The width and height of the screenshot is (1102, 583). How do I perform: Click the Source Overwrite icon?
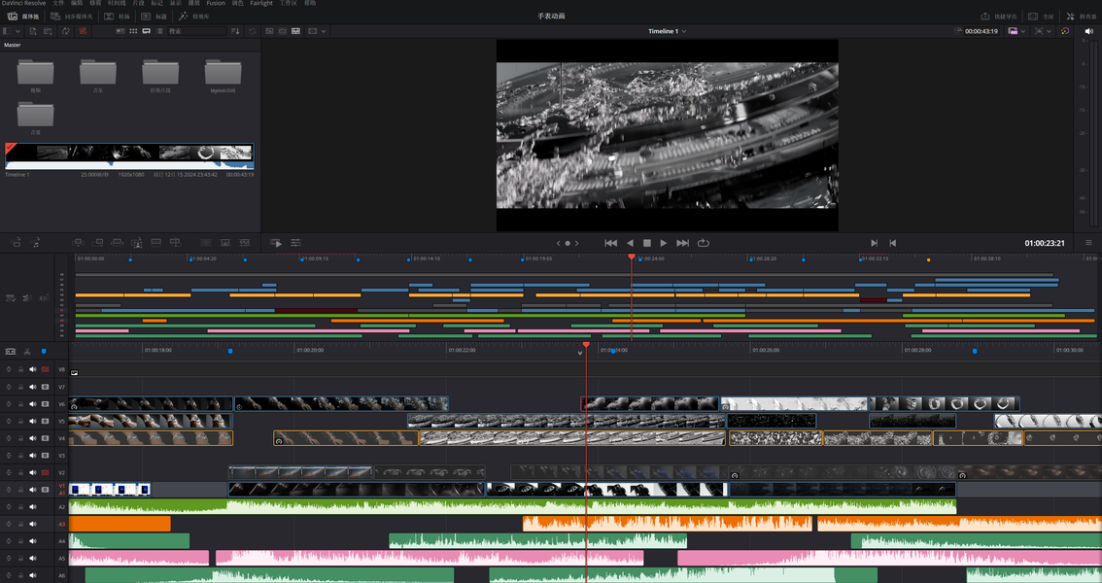tap(175, 242)
